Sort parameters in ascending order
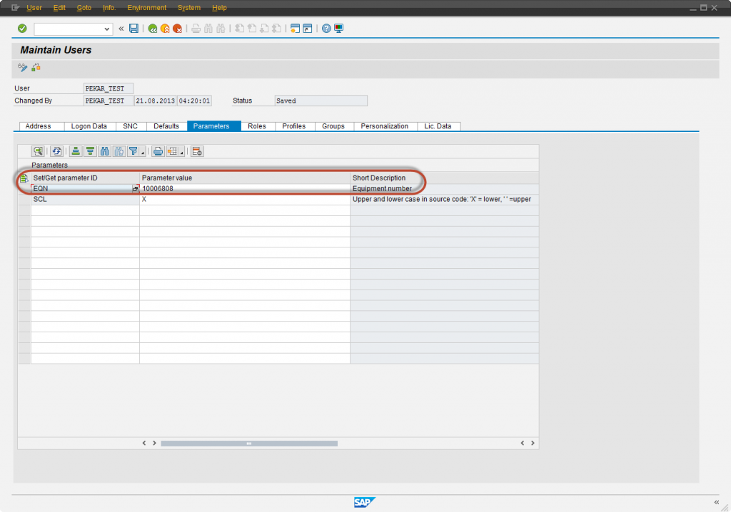 76,151
